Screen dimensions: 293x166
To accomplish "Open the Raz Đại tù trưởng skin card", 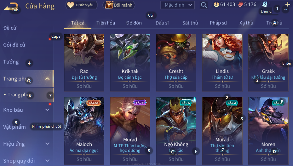I will [x=84, y=63].
